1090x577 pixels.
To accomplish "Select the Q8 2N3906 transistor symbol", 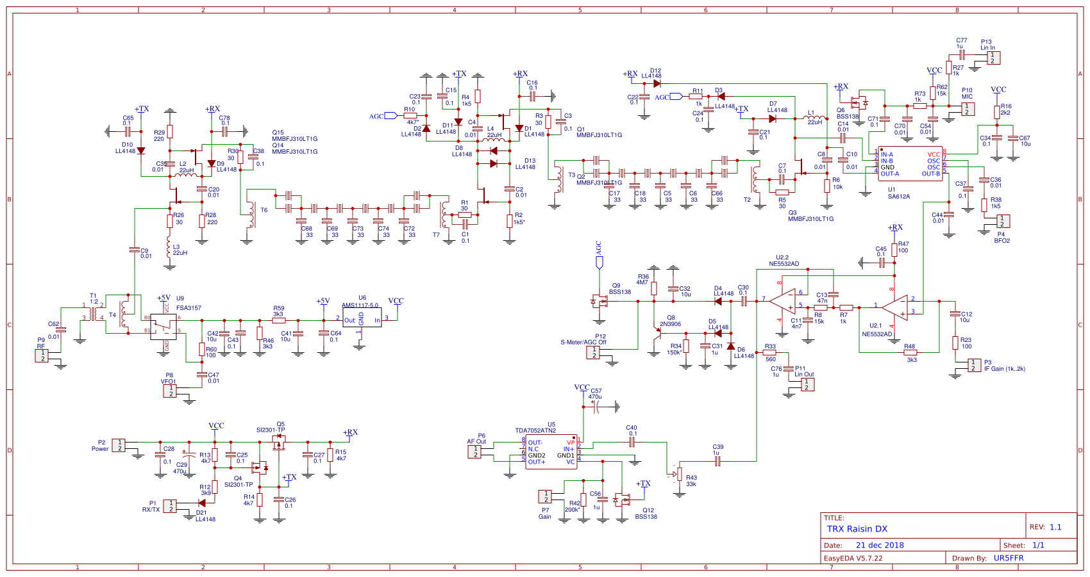I will (x=656, y=332).
